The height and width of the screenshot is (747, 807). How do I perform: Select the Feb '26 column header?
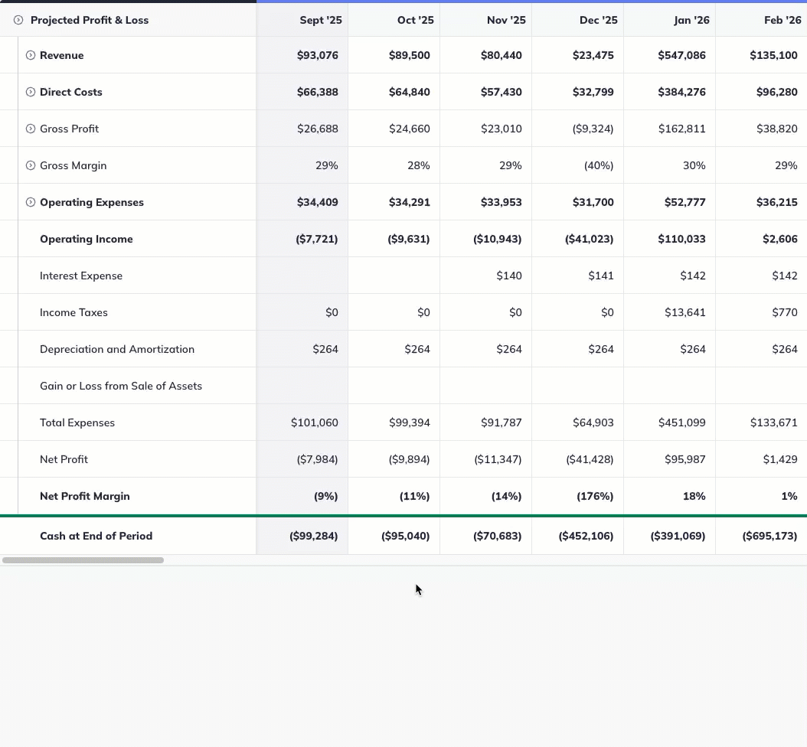782,20
